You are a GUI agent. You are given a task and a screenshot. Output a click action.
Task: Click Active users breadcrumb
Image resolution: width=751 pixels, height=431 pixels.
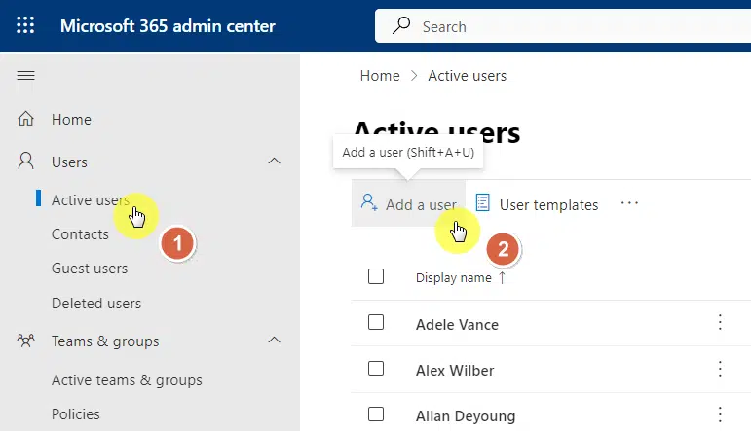coord(467,76)
